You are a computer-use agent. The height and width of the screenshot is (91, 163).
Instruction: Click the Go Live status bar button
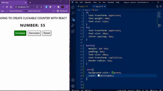(154, 90)
